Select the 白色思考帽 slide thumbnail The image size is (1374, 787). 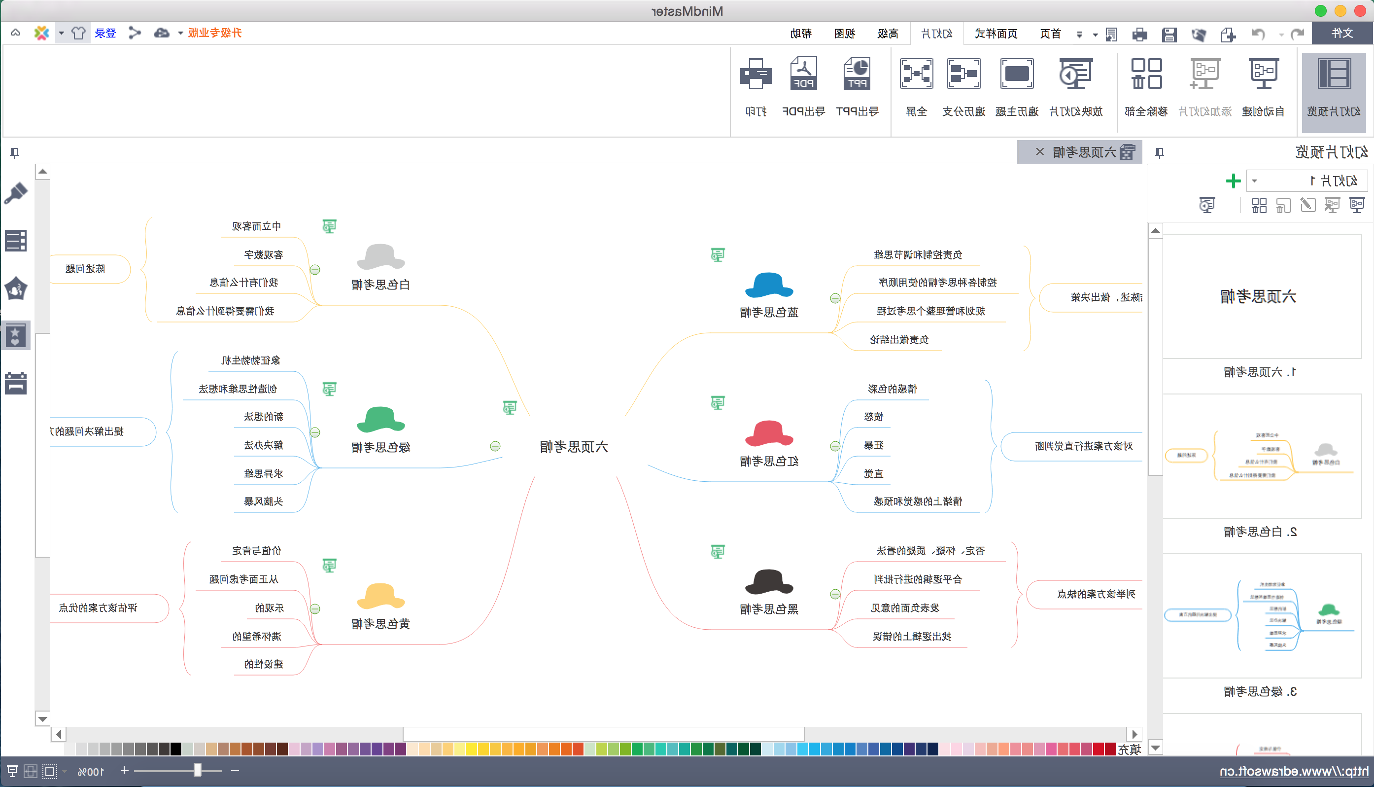[1262, 456]
